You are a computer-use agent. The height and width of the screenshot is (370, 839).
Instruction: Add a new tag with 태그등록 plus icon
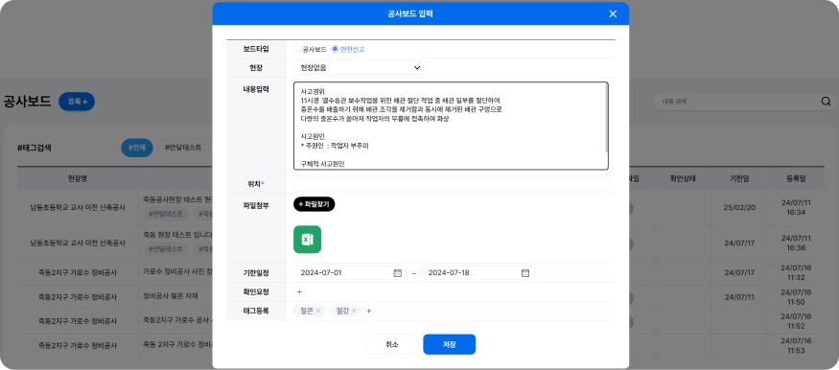click(368, 311)
